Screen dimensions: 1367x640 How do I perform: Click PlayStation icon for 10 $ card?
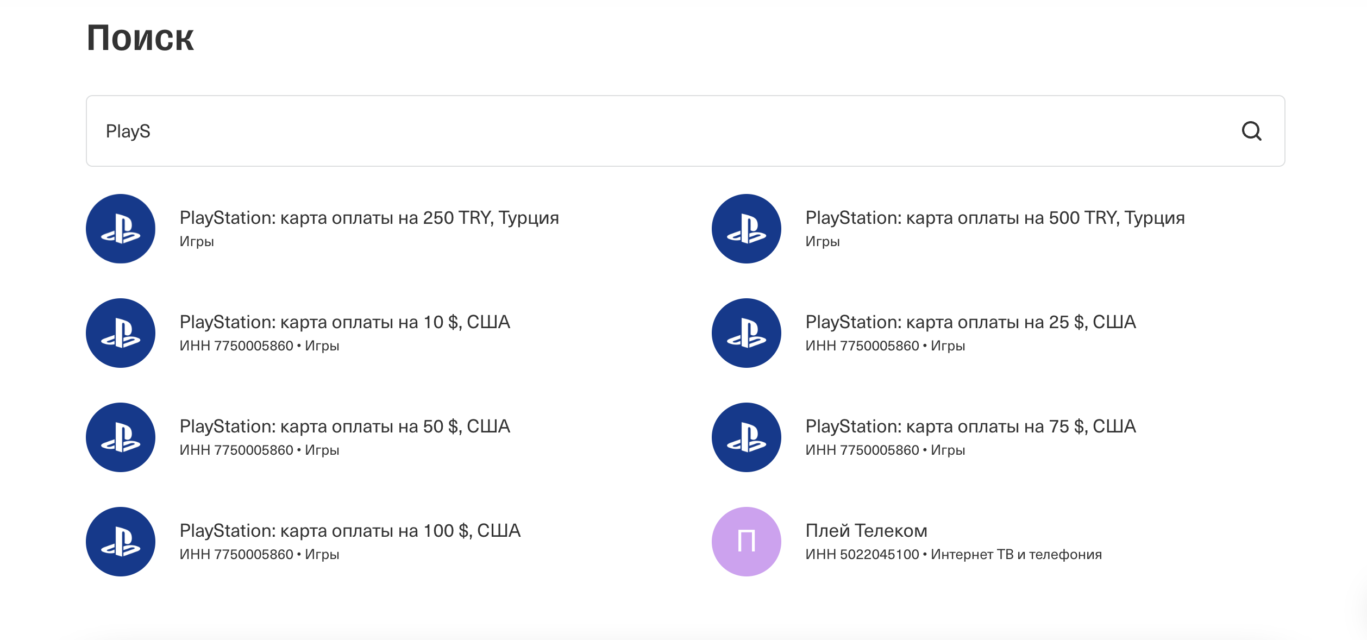coord(121,333)
